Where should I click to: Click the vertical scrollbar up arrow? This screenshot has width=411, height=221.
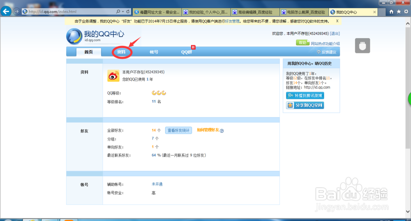408,23
